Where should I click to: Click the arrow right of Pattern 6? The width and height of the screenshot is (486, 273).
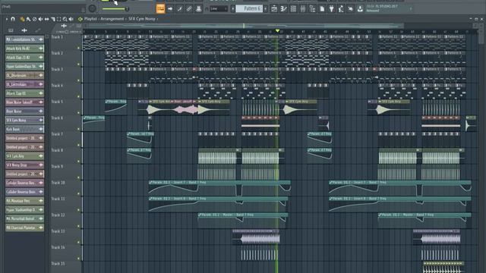coord(265,9)
